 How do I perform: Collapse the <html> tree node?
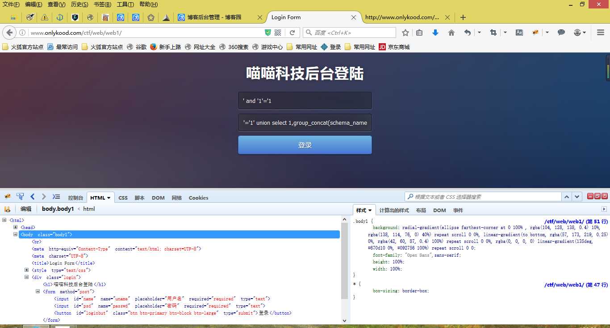4,220
